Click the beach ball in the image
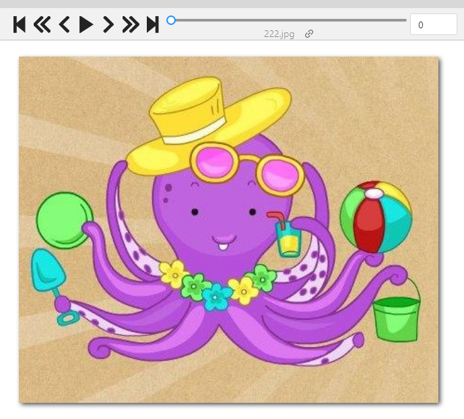464x419 pixels. point(375,217)
